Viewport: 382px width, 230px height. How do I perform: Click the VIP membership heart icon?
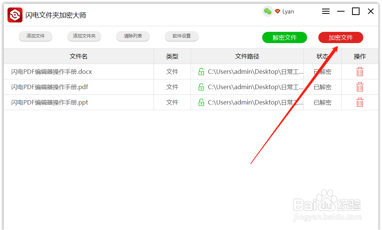[277, 12]
